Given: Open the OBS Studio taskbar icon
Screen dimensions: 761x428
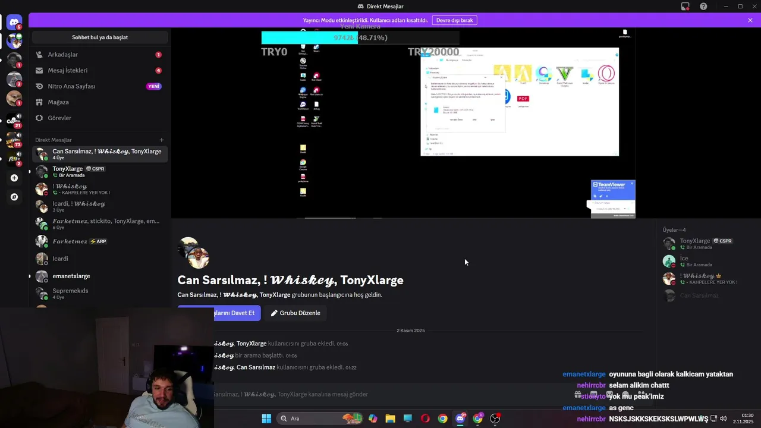Looking at the screenshot, I should pyautogui.click(x=495, y=418).
